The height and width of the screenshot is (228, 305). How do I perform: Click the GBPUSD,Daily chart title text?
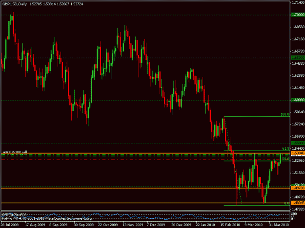14,4
